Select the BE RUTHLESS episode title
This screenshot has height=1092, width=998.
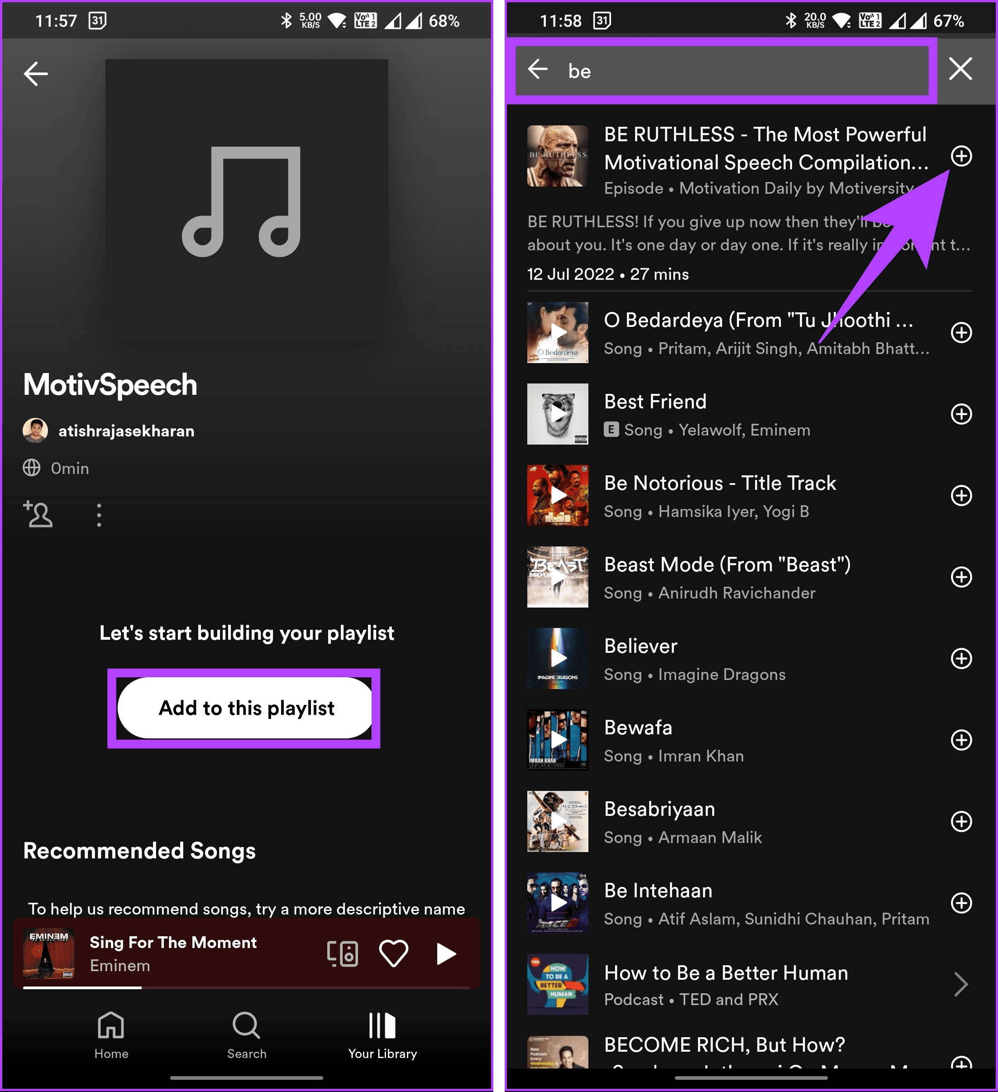tap(766, 148)
